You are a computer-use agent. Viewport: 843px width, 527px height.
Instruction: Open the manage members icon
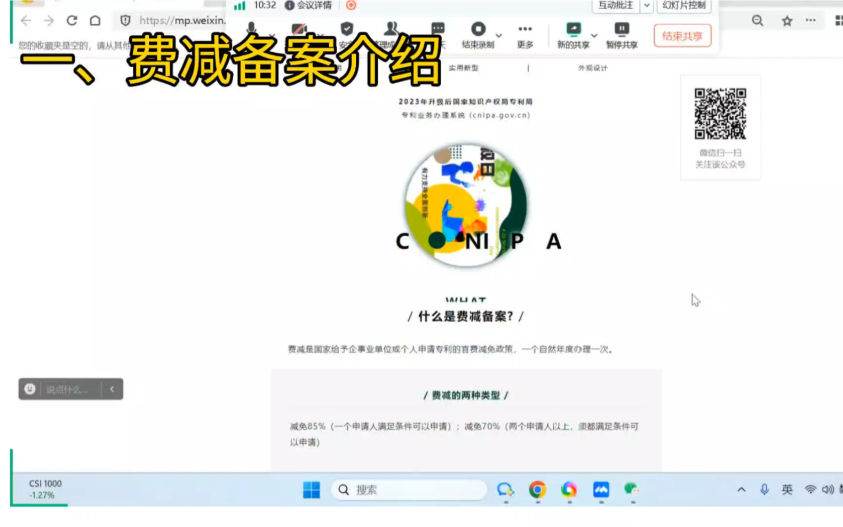pos(392,29)
